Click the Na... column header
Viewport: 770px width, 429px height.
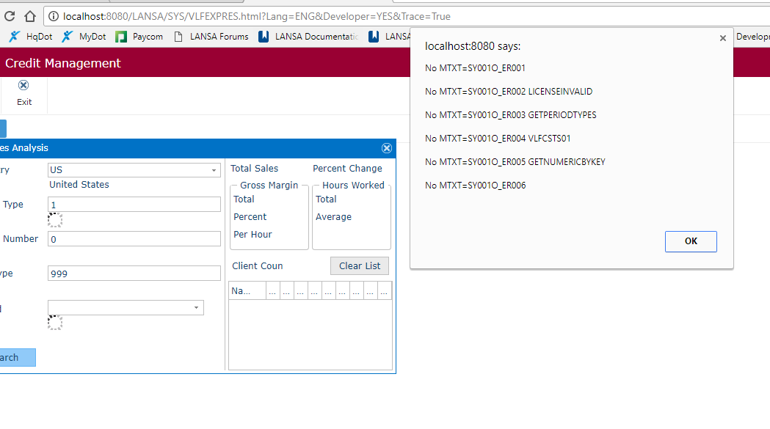[x=247, y=290]
